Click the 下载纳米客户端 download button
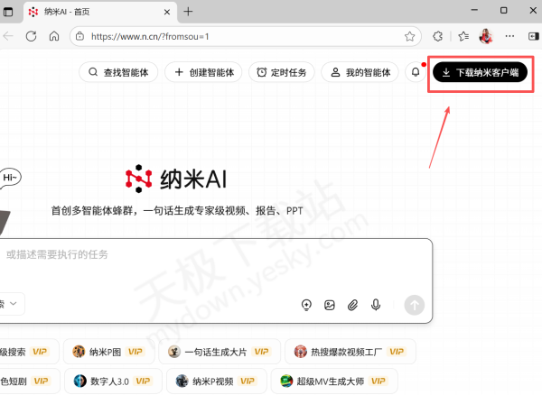 tap(480, 72)
